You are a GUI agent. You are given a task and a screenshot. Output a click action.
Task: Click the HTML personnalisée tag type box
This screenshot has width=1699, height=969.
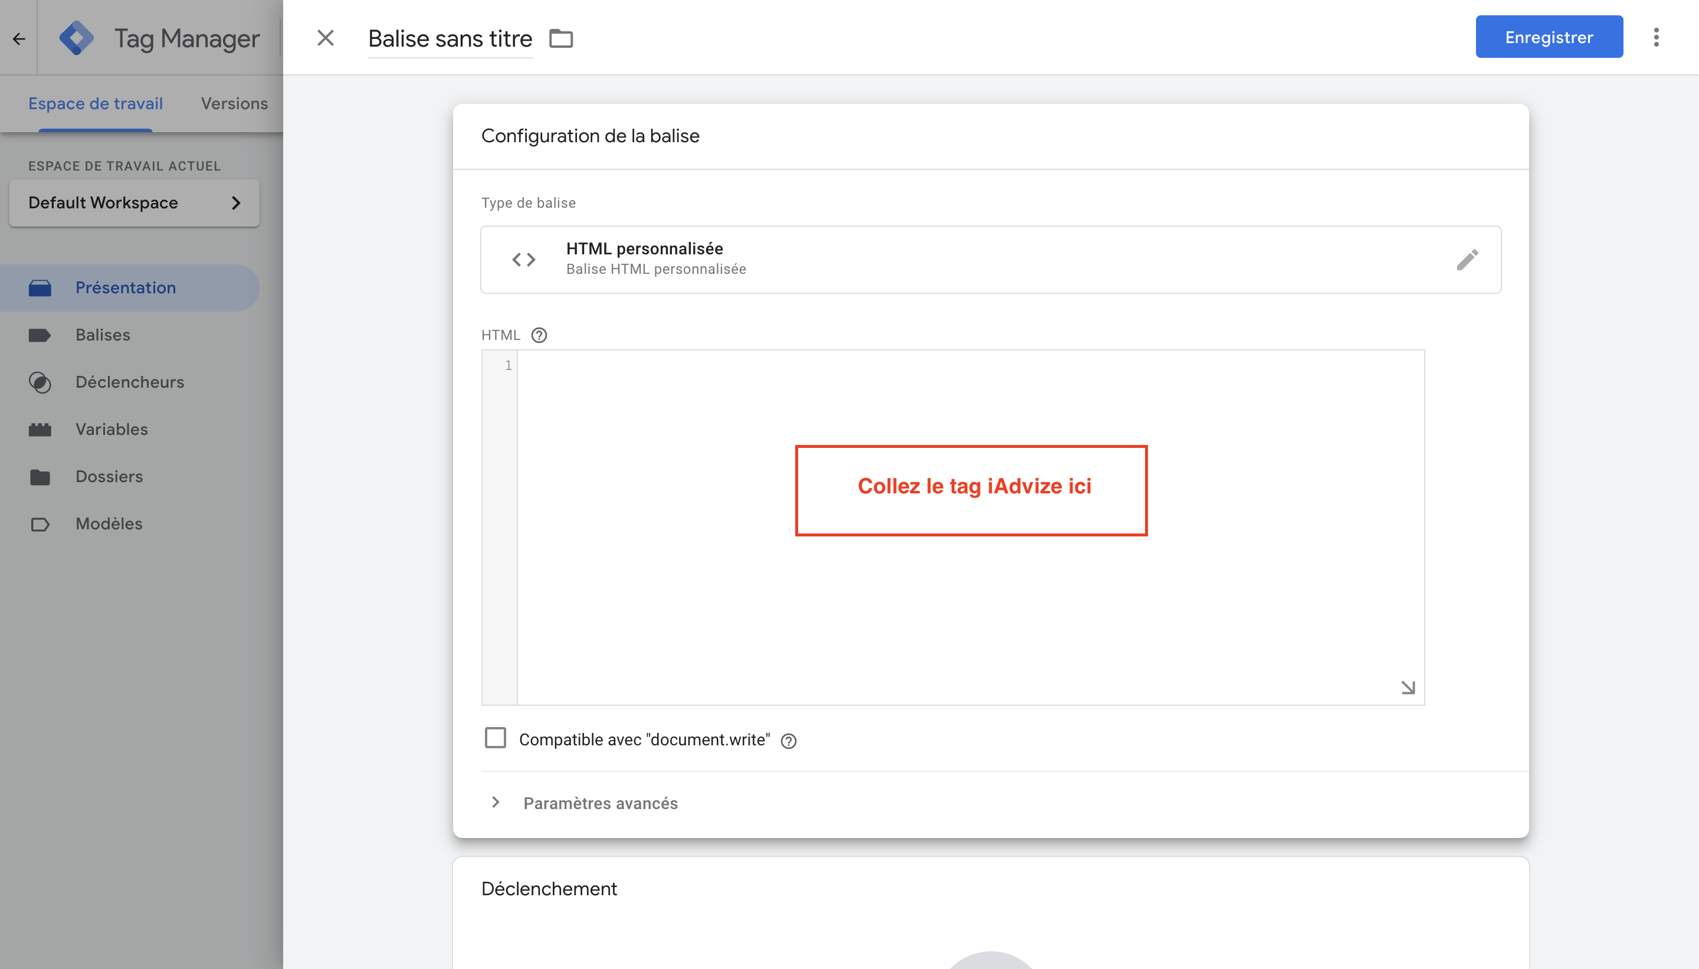coord(990,260)
